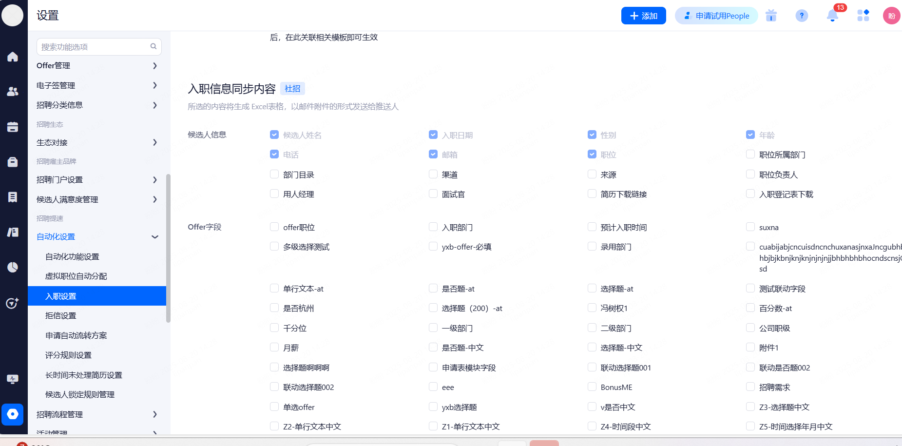Open the app grid switcher icon
Screen dimensions: 902x446
pyautogui.click(x=863, y=16)
